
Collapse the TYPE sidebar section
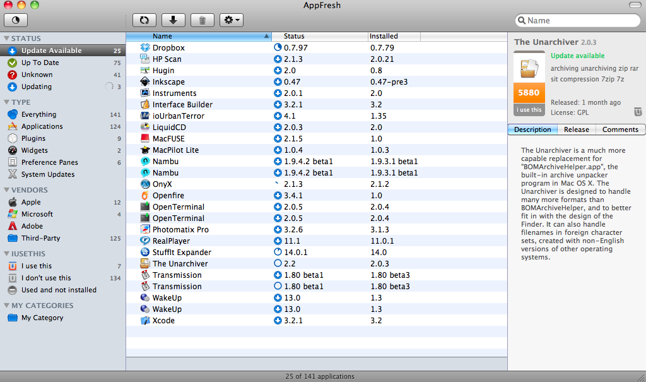coord(6,102)
